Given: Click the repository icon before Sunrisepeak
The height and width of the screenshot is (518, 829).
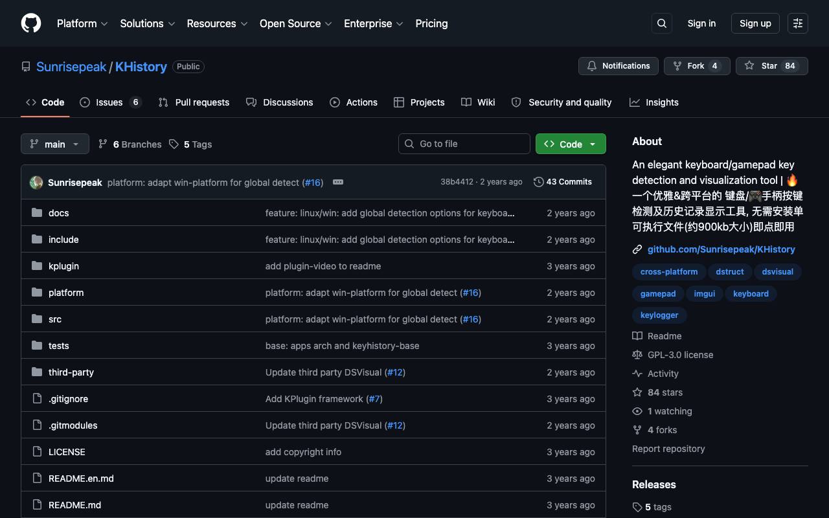Looking at the screenshot, I should [26, 67].
